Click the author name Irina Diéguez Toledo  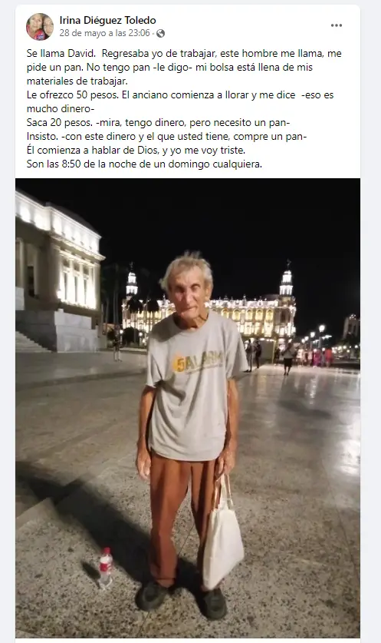pyautogui.click(x=107, y=20)
